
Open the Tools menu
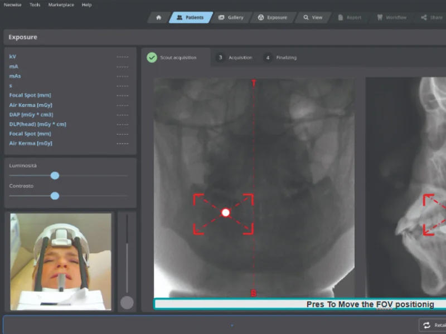click(35, 5)
